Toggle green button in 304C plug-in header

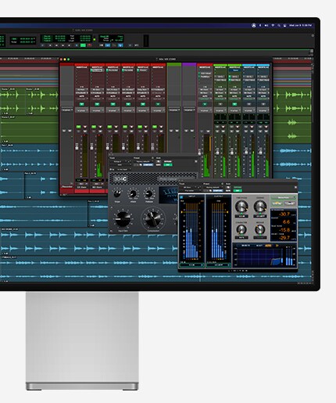coord(167,165)
